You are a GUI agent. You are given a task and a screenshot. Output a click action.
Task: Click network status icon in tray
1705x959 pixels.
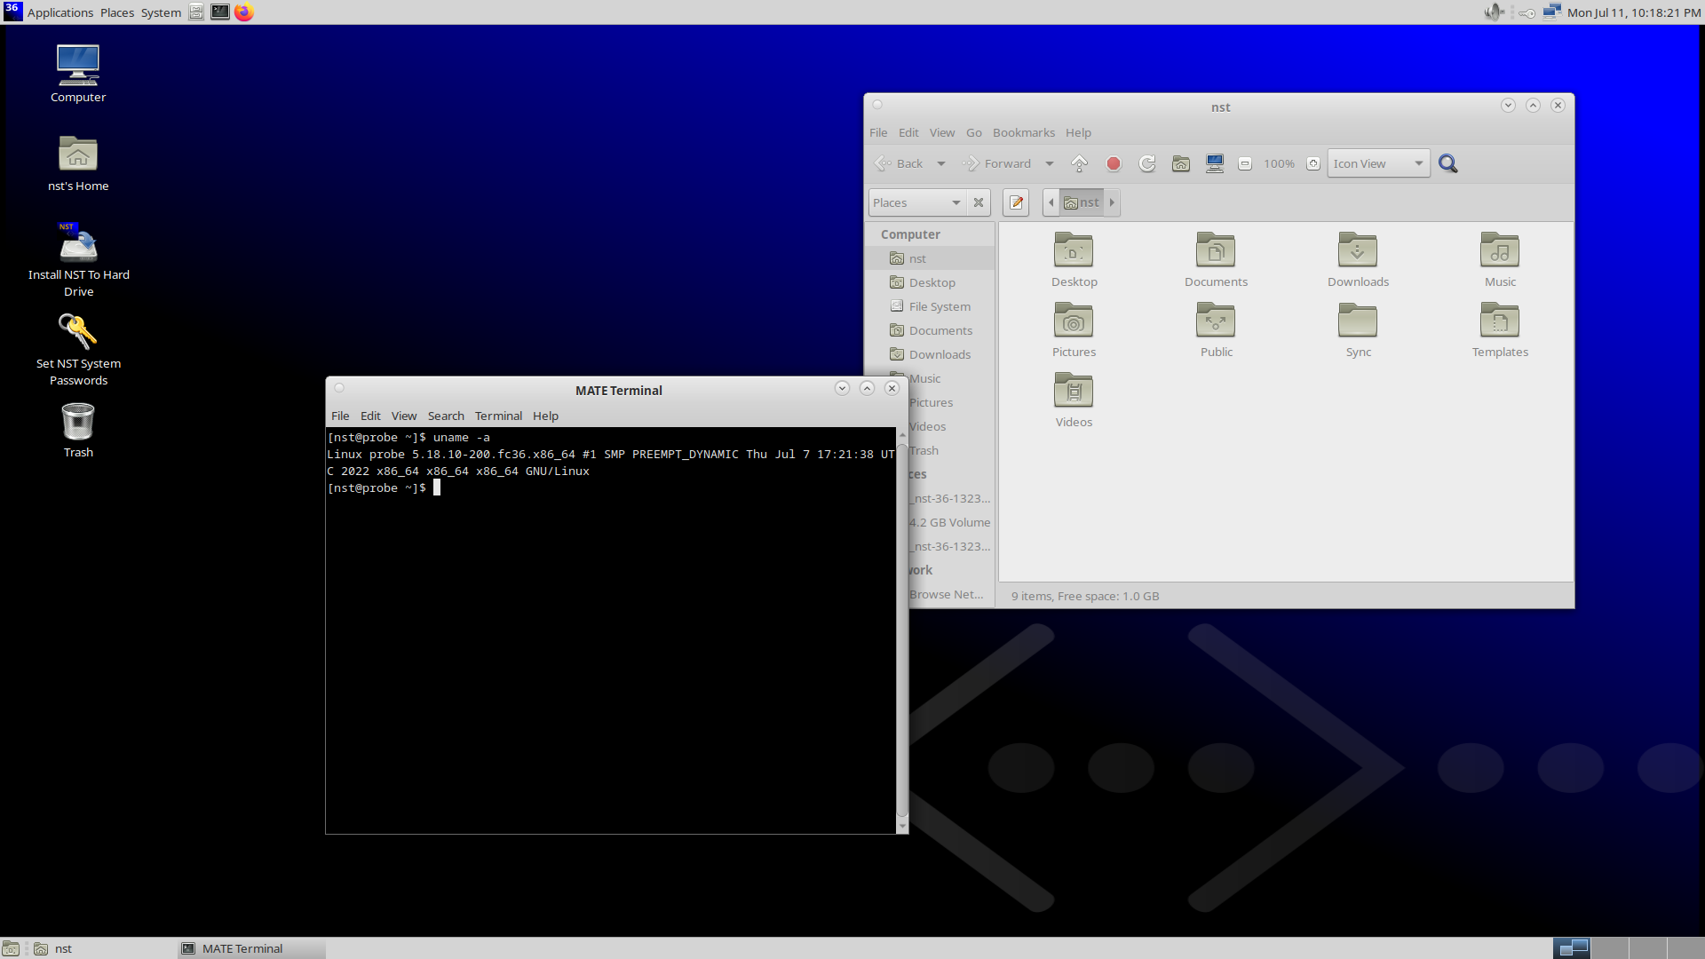(x=1551, y=12)
